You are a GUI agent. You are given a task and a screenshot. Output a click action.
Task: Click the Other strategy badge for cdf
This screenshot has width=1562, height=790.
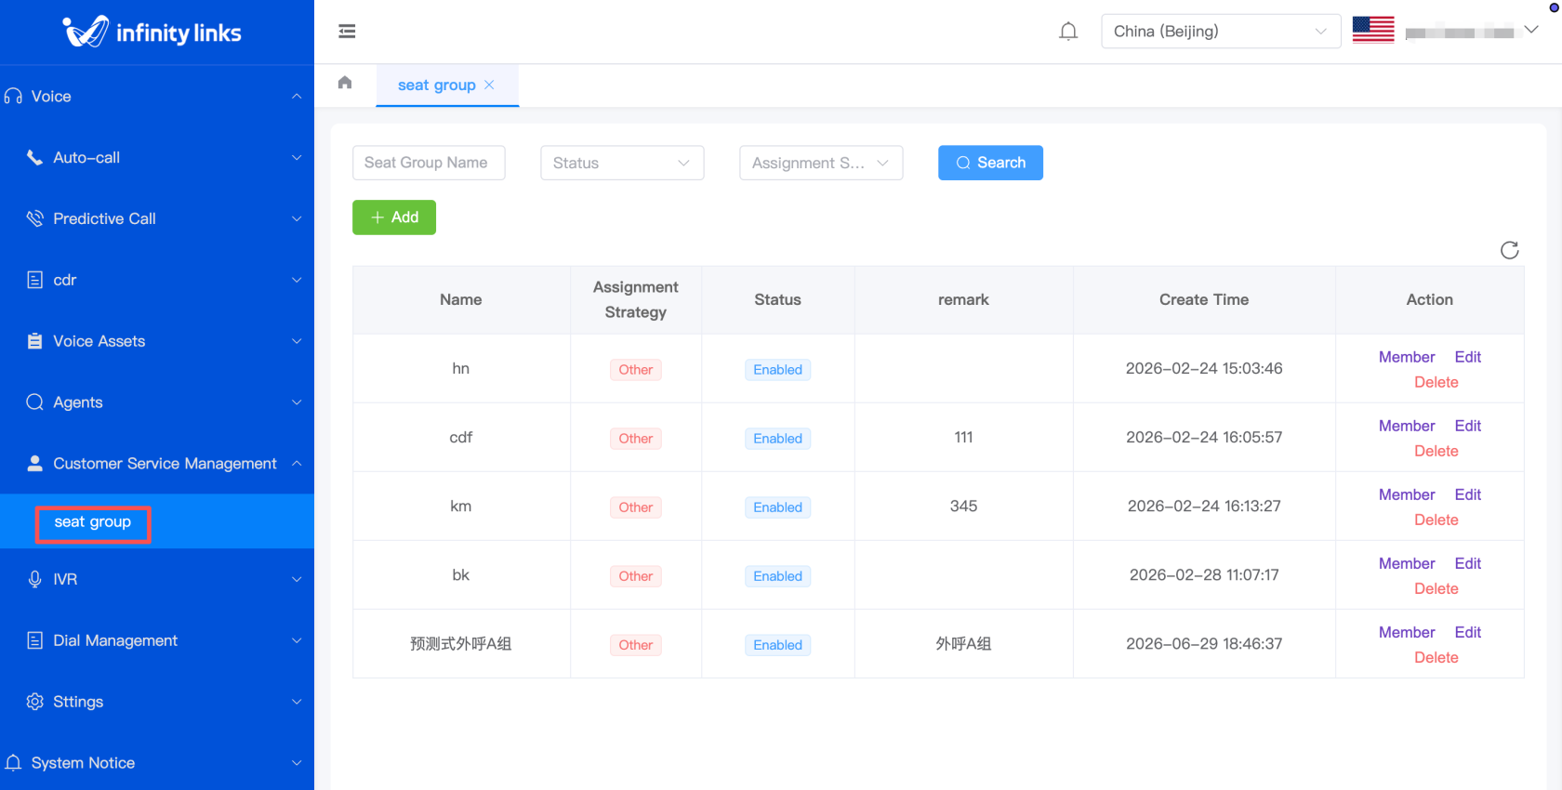point(636,439)
